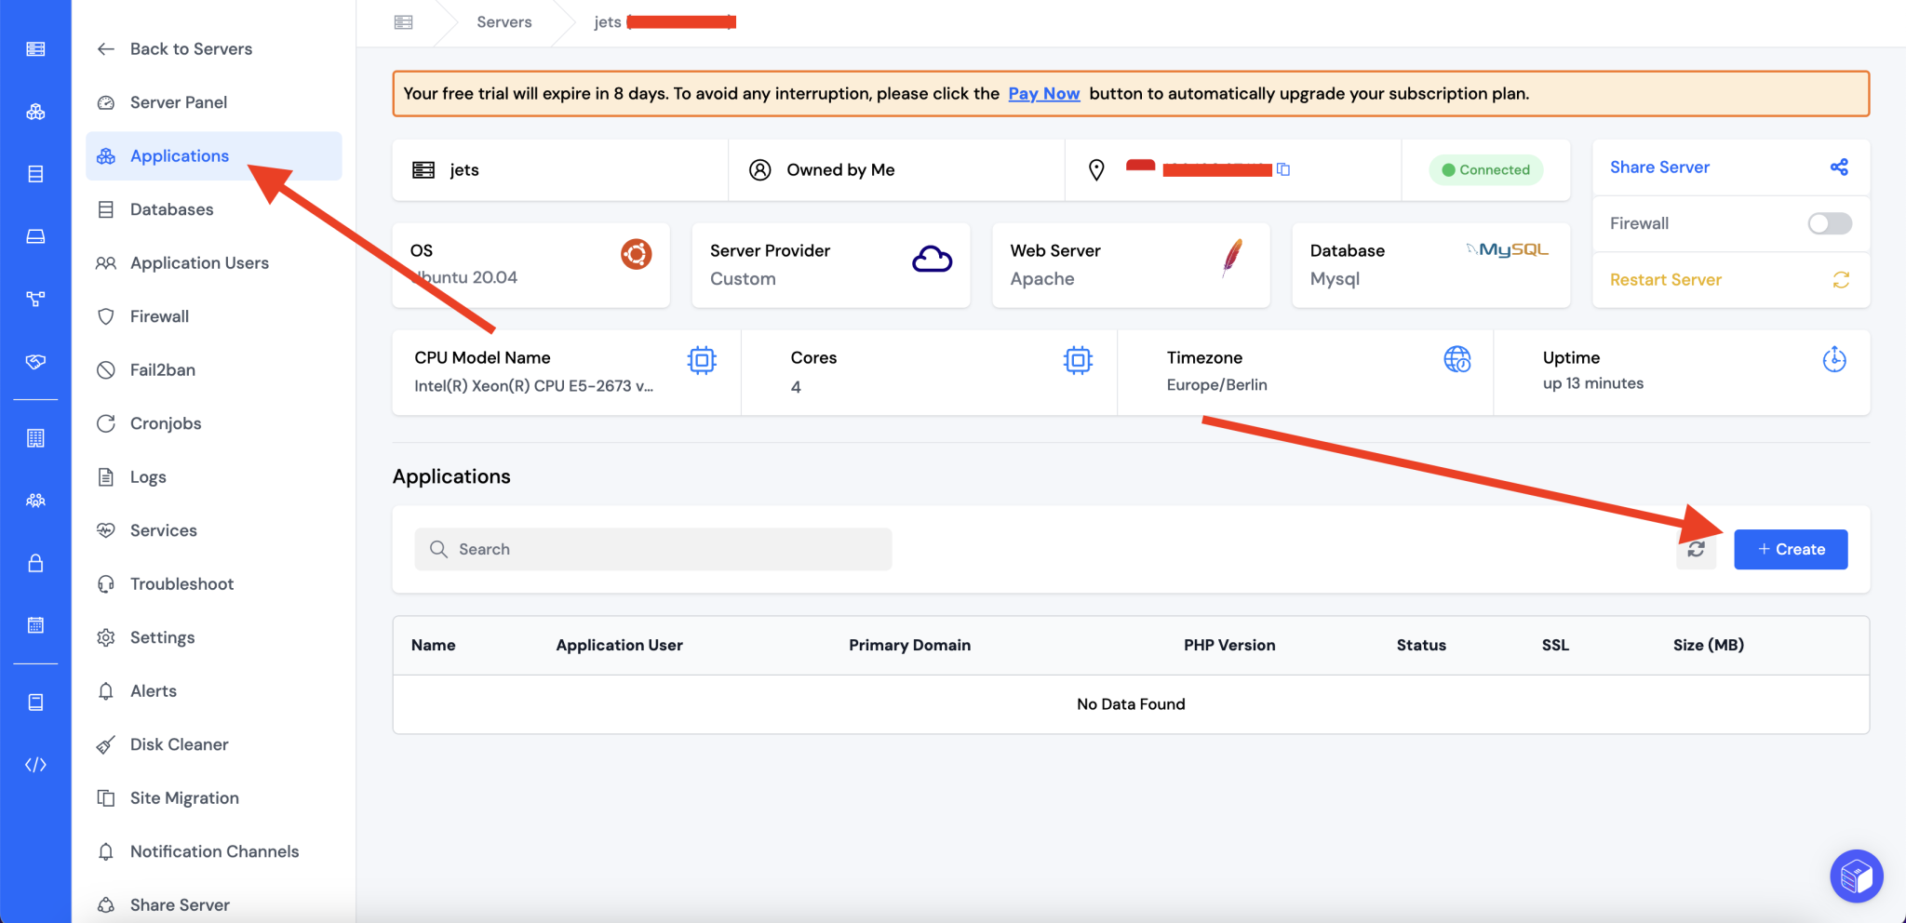
Task: Click inside the applications Search field
Action: pos(651,549)
